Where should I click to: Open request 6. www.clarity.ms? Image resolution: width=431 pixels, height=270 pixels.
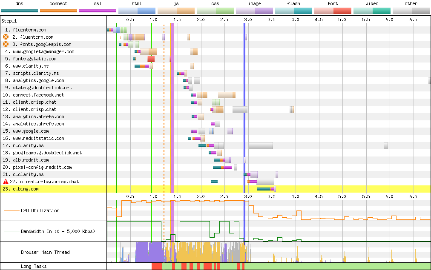pos(27,66)
